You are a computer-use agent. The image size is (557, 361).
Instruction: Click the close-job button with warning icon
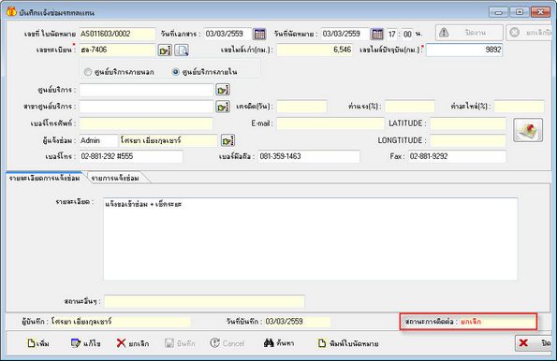(469, 33)
